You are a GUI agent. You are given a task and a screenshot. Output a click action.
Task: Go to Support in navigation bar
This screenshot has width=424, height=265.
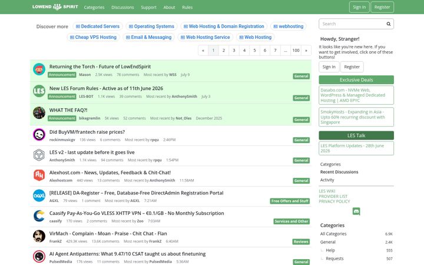148,7
